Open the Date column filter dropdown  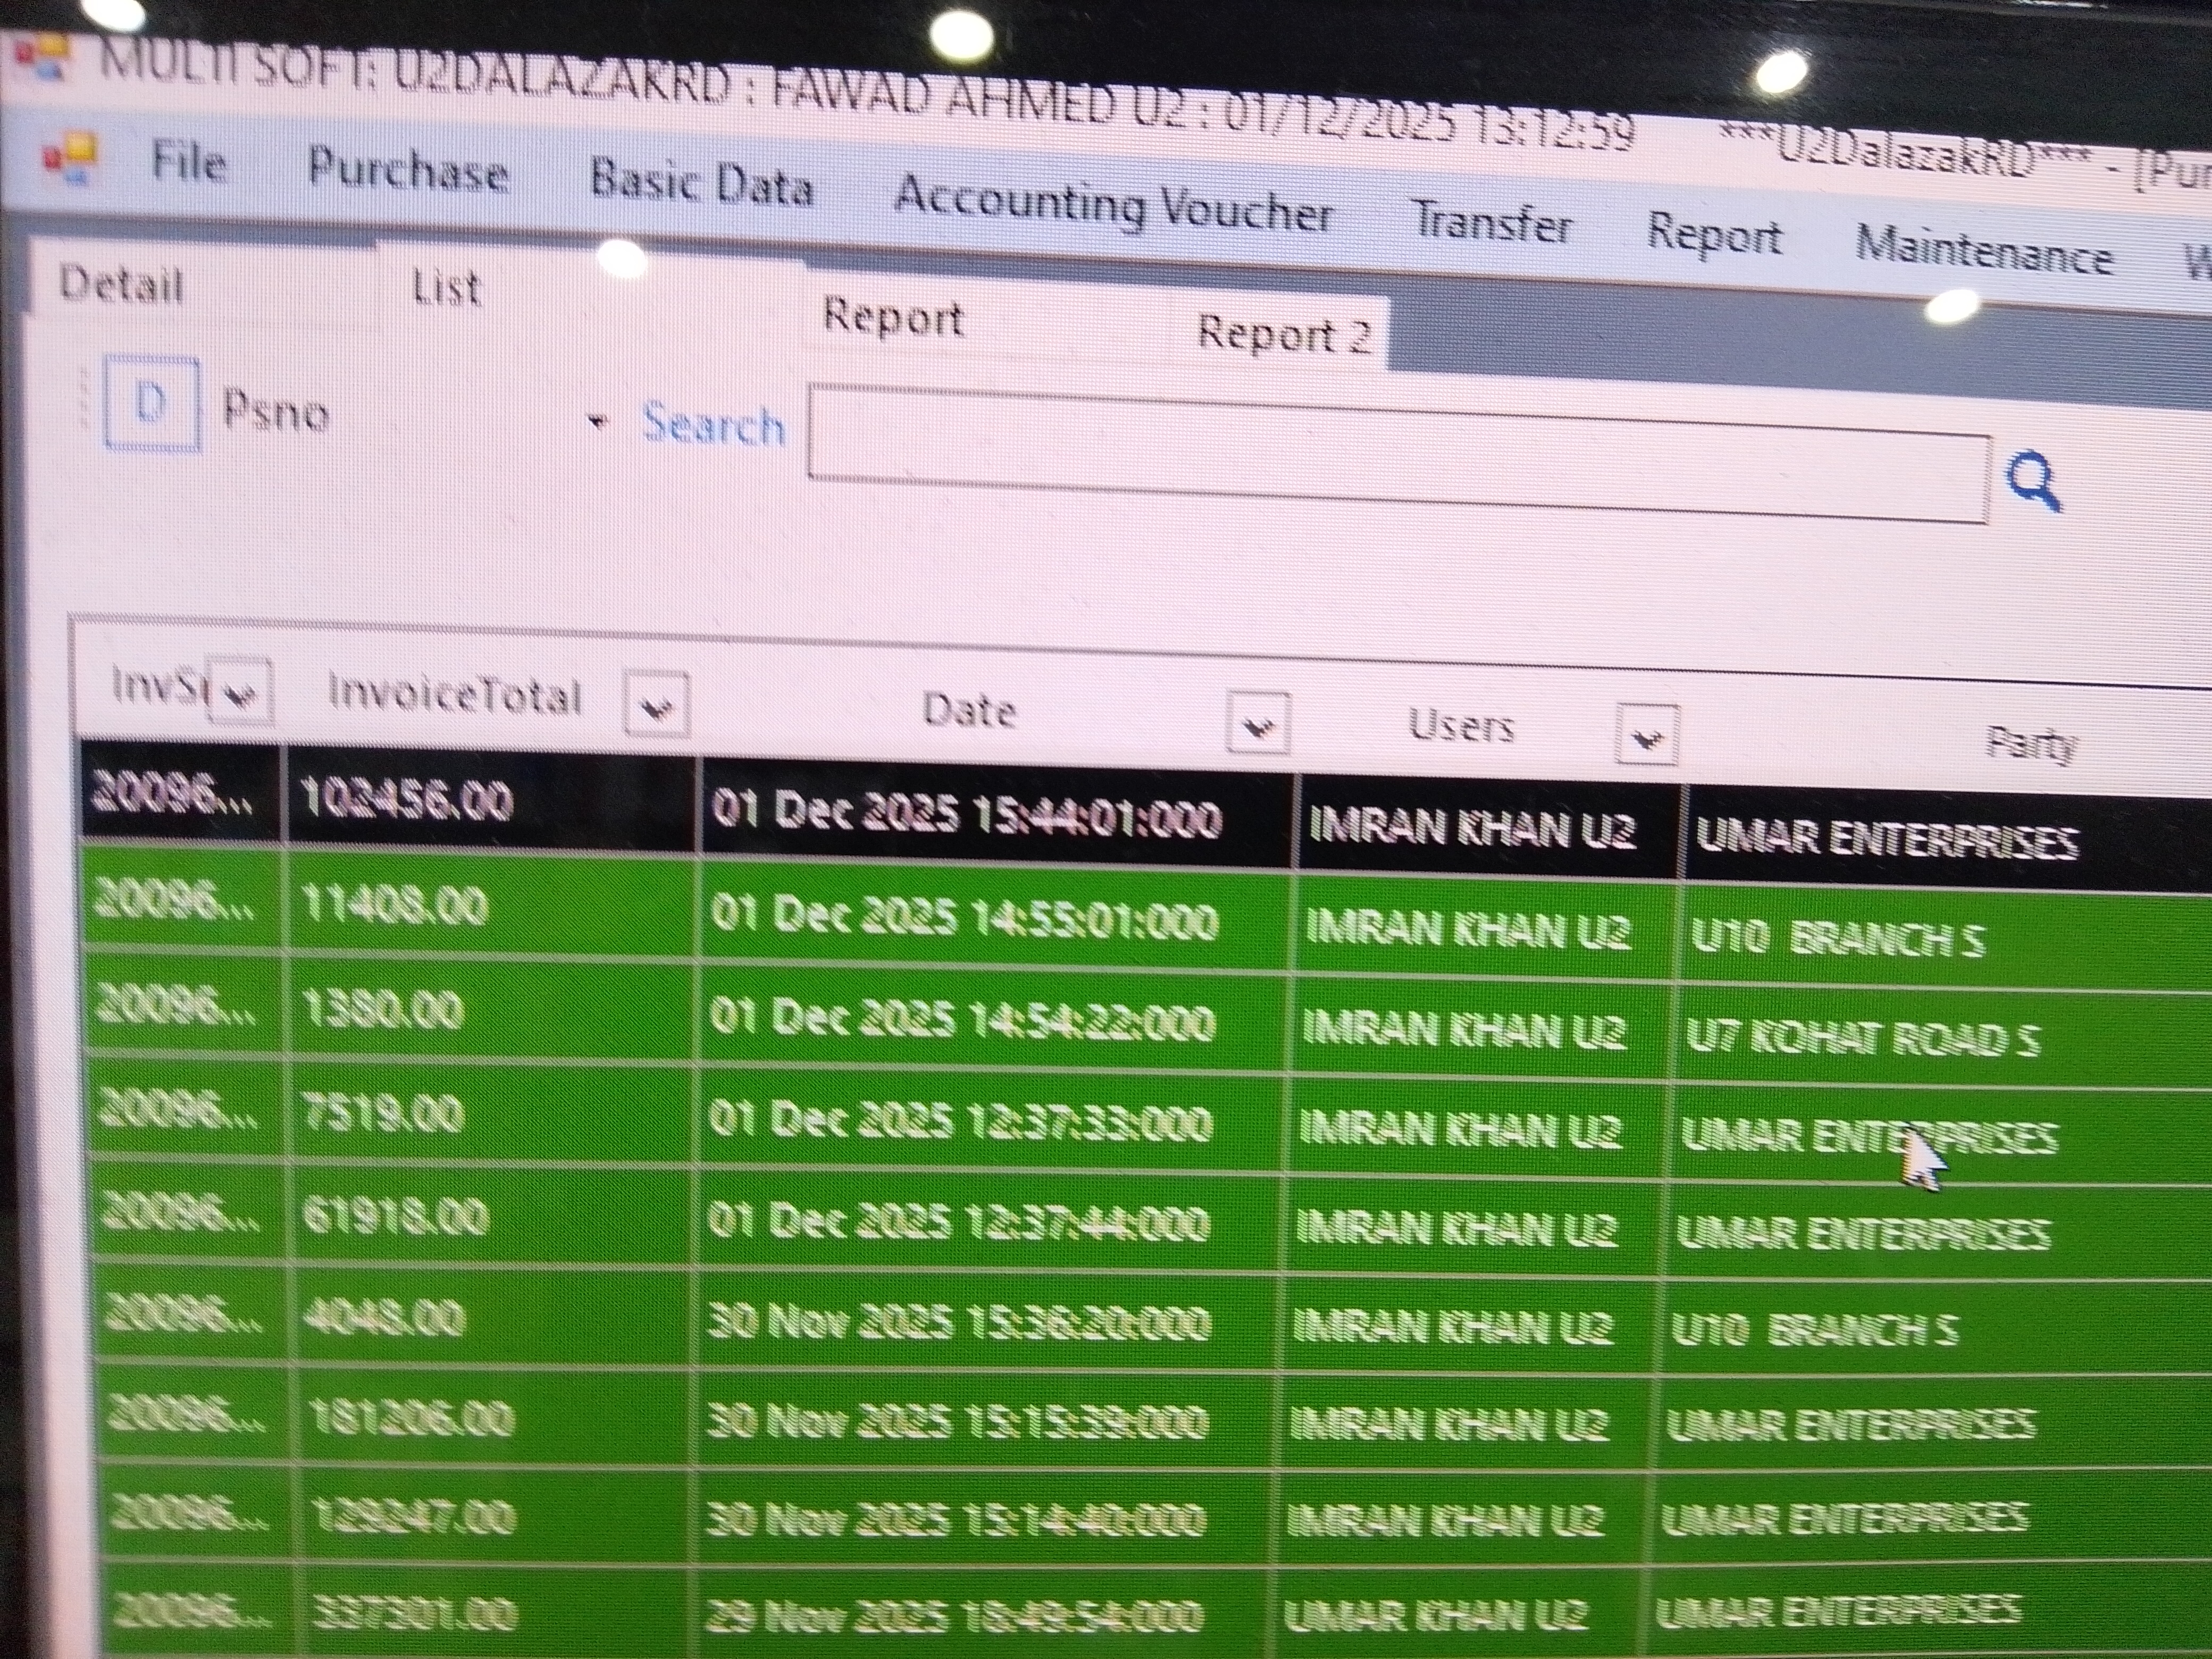[x=1258, y=724]
